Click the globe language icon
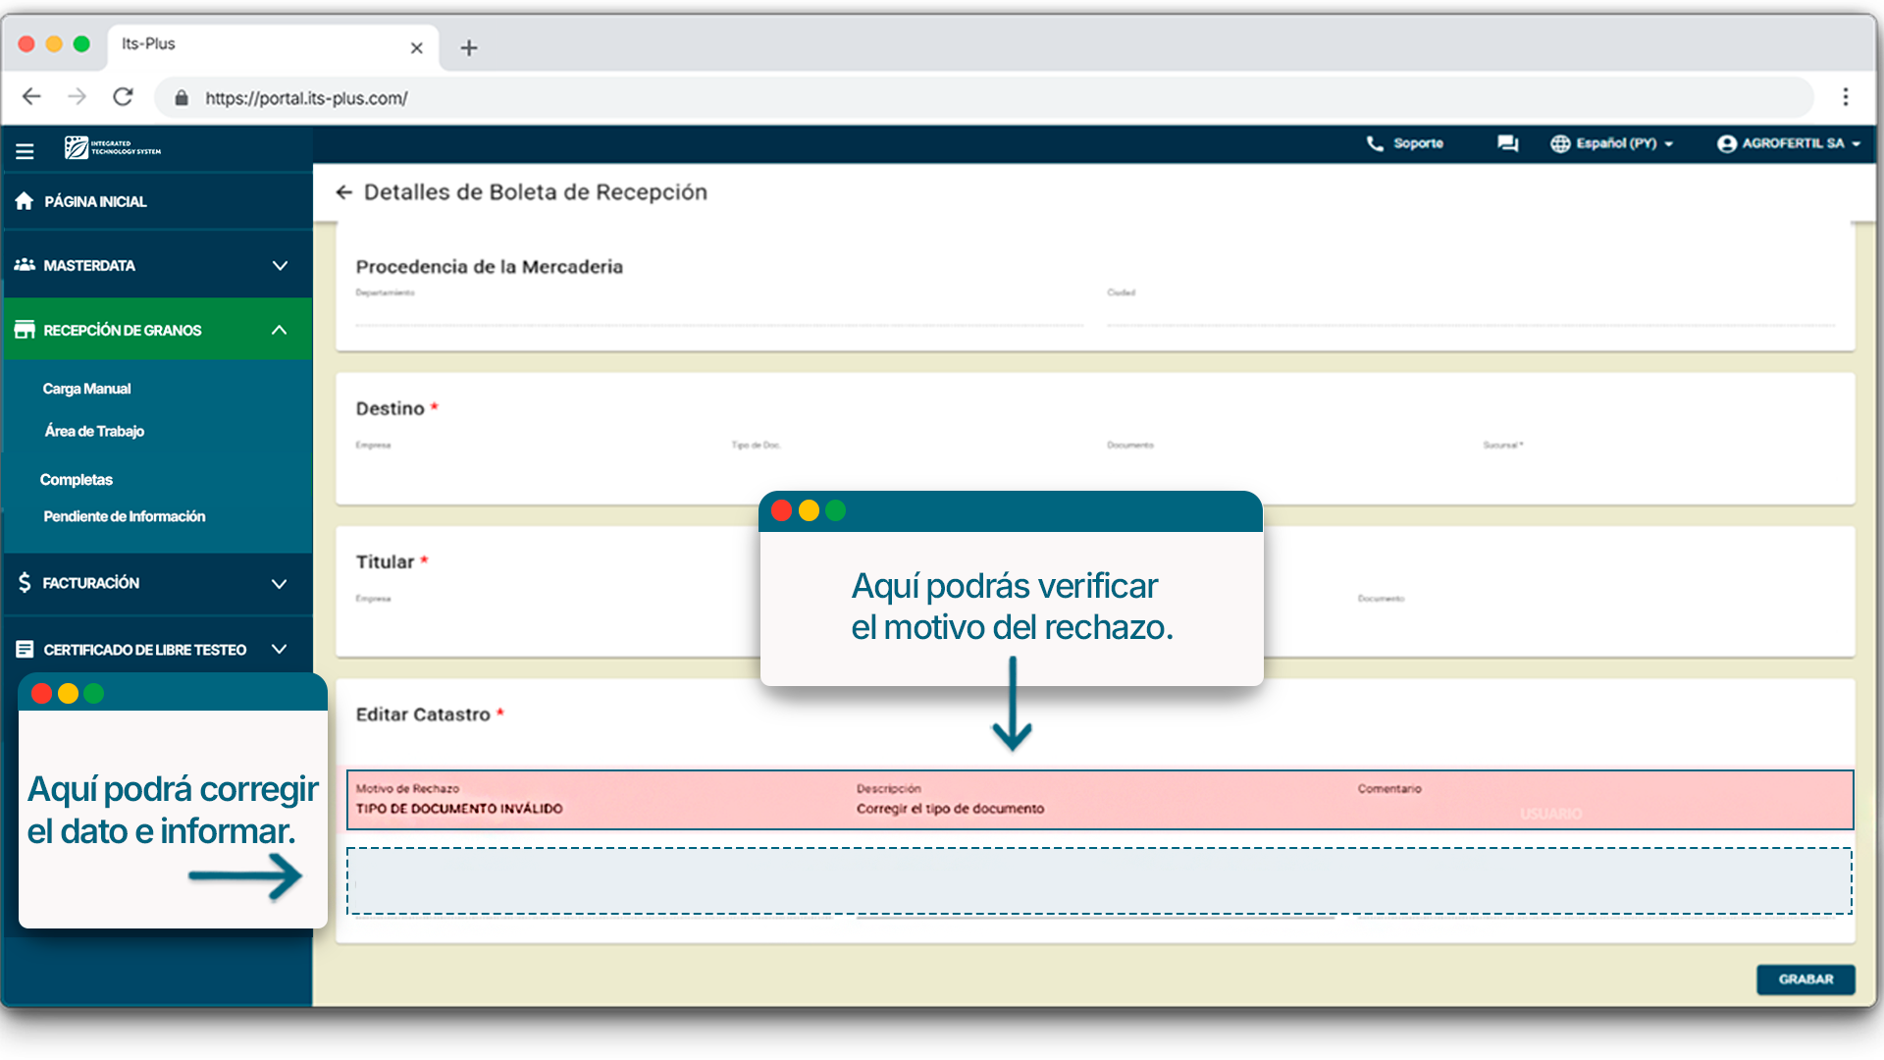 point(1560,143)
